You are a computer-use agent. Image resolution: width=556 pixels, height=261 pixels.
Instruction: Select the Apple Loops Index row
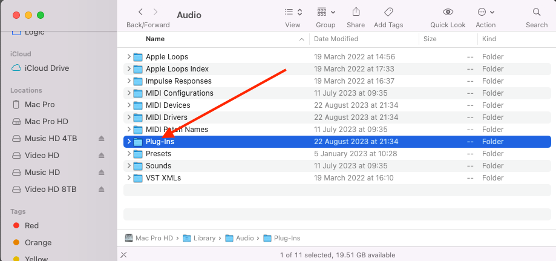pos(337,69)
